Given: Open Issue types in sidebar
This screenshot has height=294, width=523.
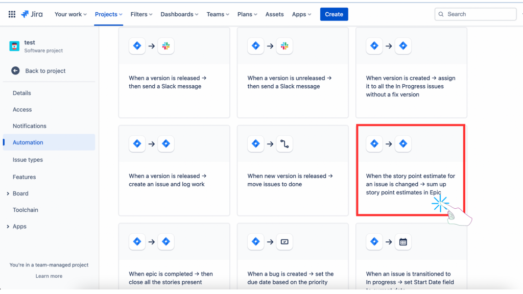Looking at the screenshot, I should (28, 160).
